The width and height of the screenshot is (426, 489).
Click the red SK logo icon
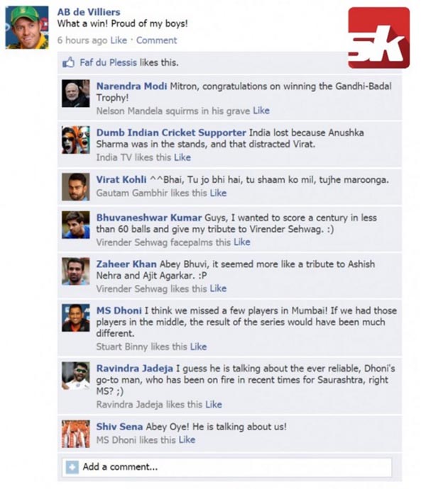pos(379,38)
